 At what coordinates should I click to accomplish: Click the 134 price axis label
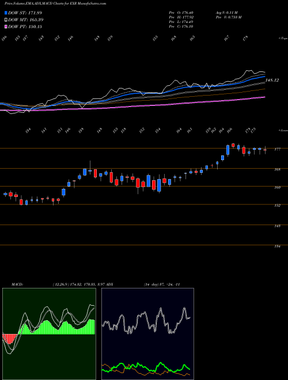tap(277, 246)
